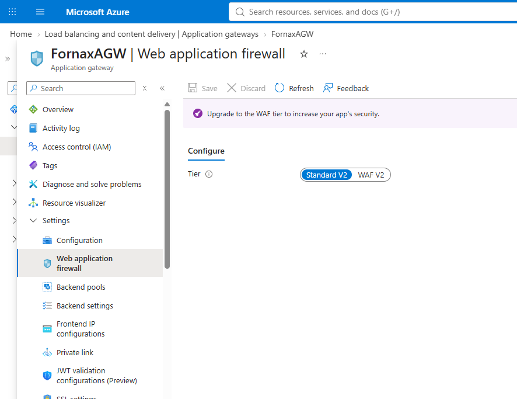Image resolution: width=517 pixels, height=399 pixels.
Task: Click the Discard button
Action: pos(246,88)
